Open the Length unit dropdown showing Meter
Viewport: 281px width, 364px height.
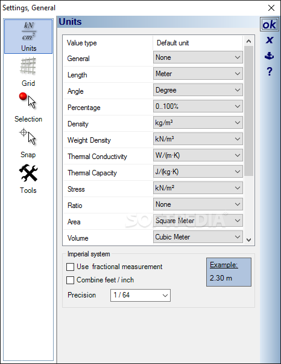coord(198,74)
